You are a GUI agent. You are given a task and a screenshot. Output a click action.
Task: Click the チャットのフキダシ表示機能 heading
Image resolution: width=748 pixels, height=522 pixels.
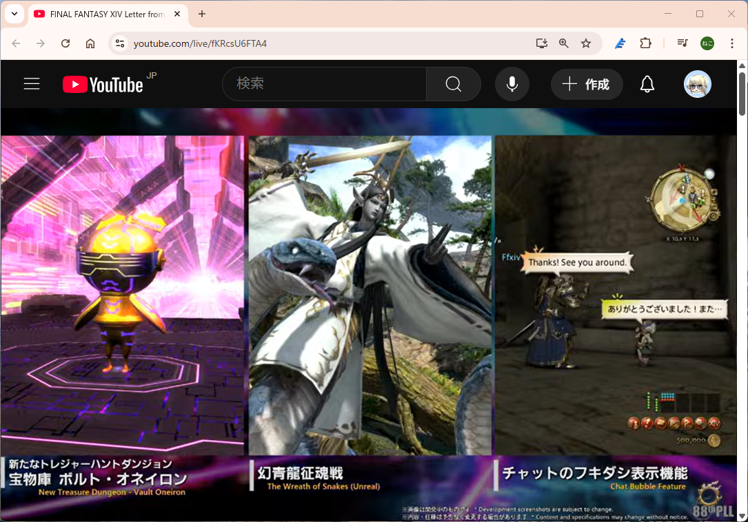pos(595,473)
